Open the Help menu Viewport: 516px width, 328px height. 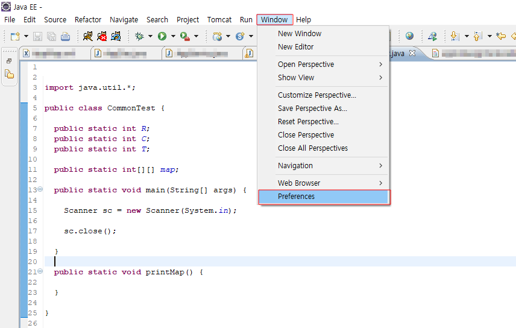[303, 20]
